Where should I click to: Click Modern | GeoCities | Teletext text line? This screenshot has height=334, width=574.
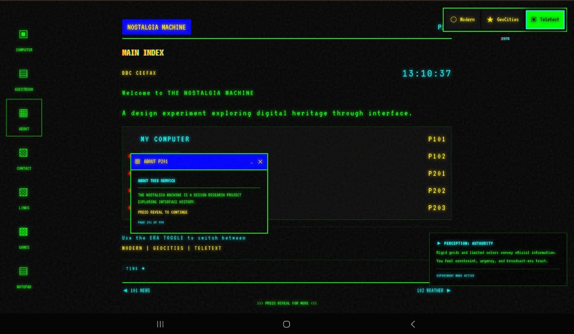(172, 248)
